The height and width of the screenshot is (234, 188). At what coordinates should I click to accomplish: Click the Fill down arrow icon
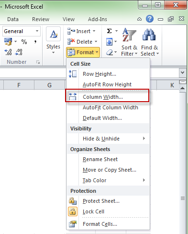(109, 42)
